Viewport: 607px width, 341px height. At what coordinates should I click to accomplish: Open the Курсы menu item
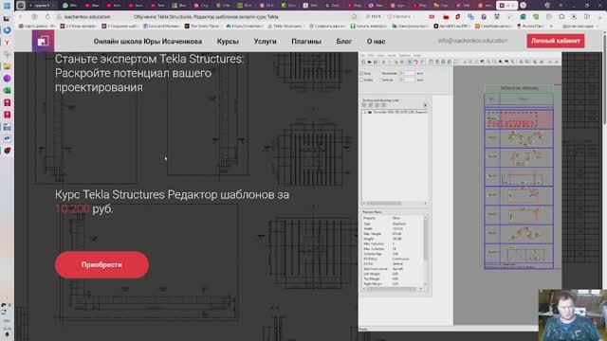tap(228, 42)
